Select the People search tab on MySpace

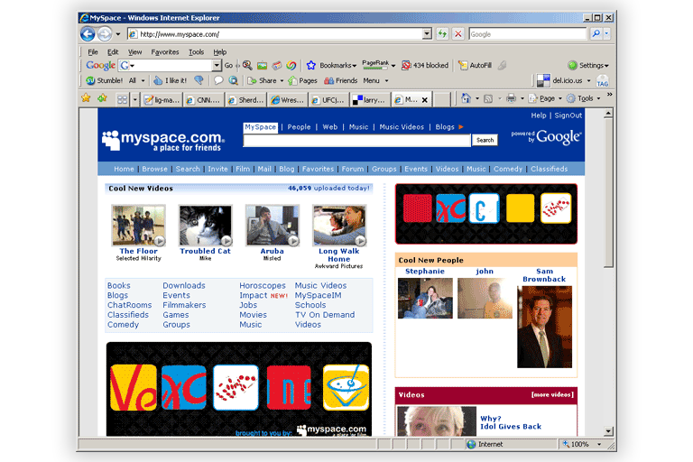click(x=299, y=127)
